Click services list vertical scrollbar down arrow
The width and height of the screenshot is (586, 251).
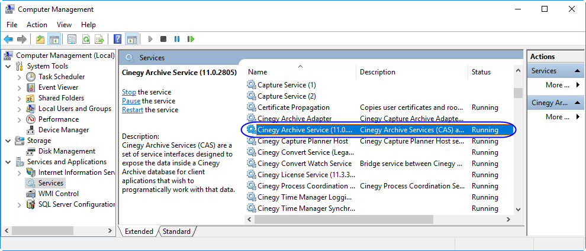518,210
